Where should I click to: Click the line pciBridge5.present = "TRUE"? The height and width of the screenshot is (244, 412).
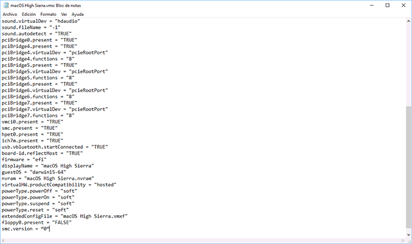click(x=39, y=65)
